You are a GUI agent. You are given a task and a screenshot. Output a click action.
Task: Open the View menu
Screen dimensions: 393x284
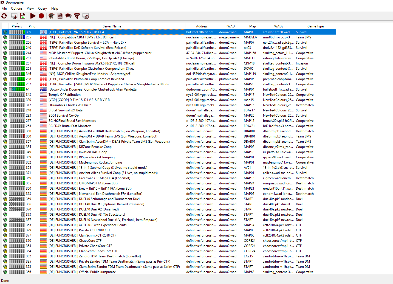click(x=30, y=9)
